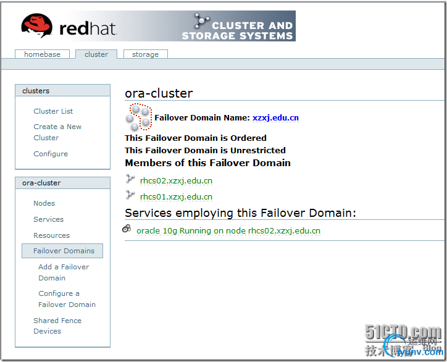Viewport: 447px width, 362px height.
Task: Open the storage tab
Action: (x=145, y=54)
